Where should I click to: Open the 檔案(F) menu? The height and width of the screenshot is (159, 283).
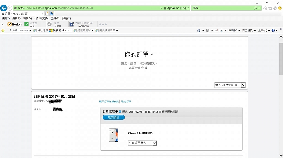[x=6, y=18]
